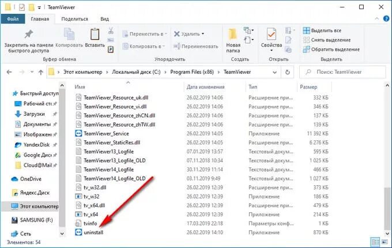Sort by the Тип column header
Image resolution: width=392 pixels, height=248 pixels.
(x=252, y=87)
